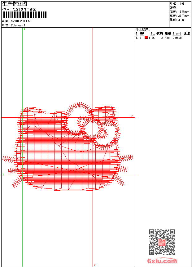Click the 生产作业图 title

pos(15,4)
